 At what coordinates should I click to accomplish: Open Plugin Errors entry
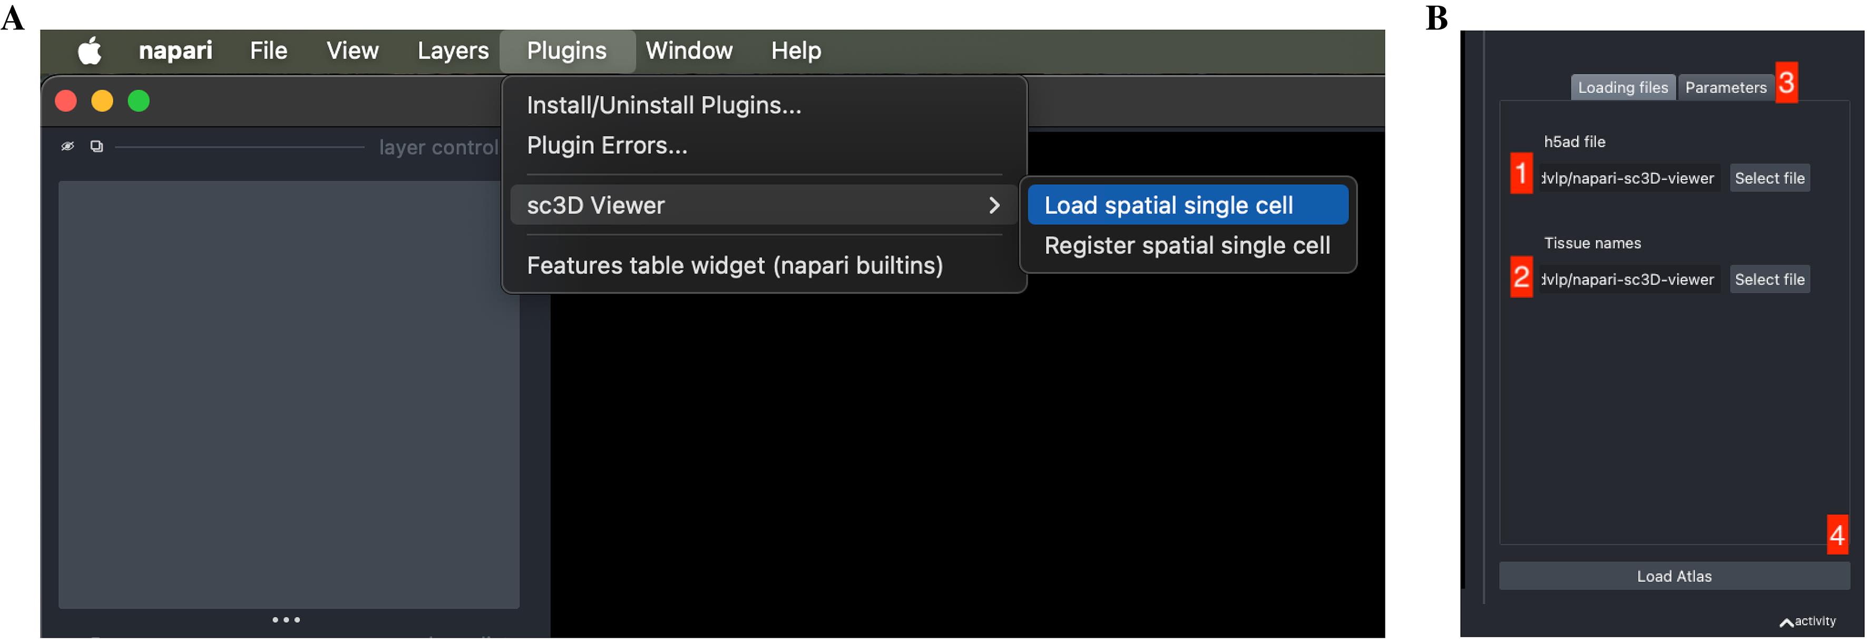607,145
